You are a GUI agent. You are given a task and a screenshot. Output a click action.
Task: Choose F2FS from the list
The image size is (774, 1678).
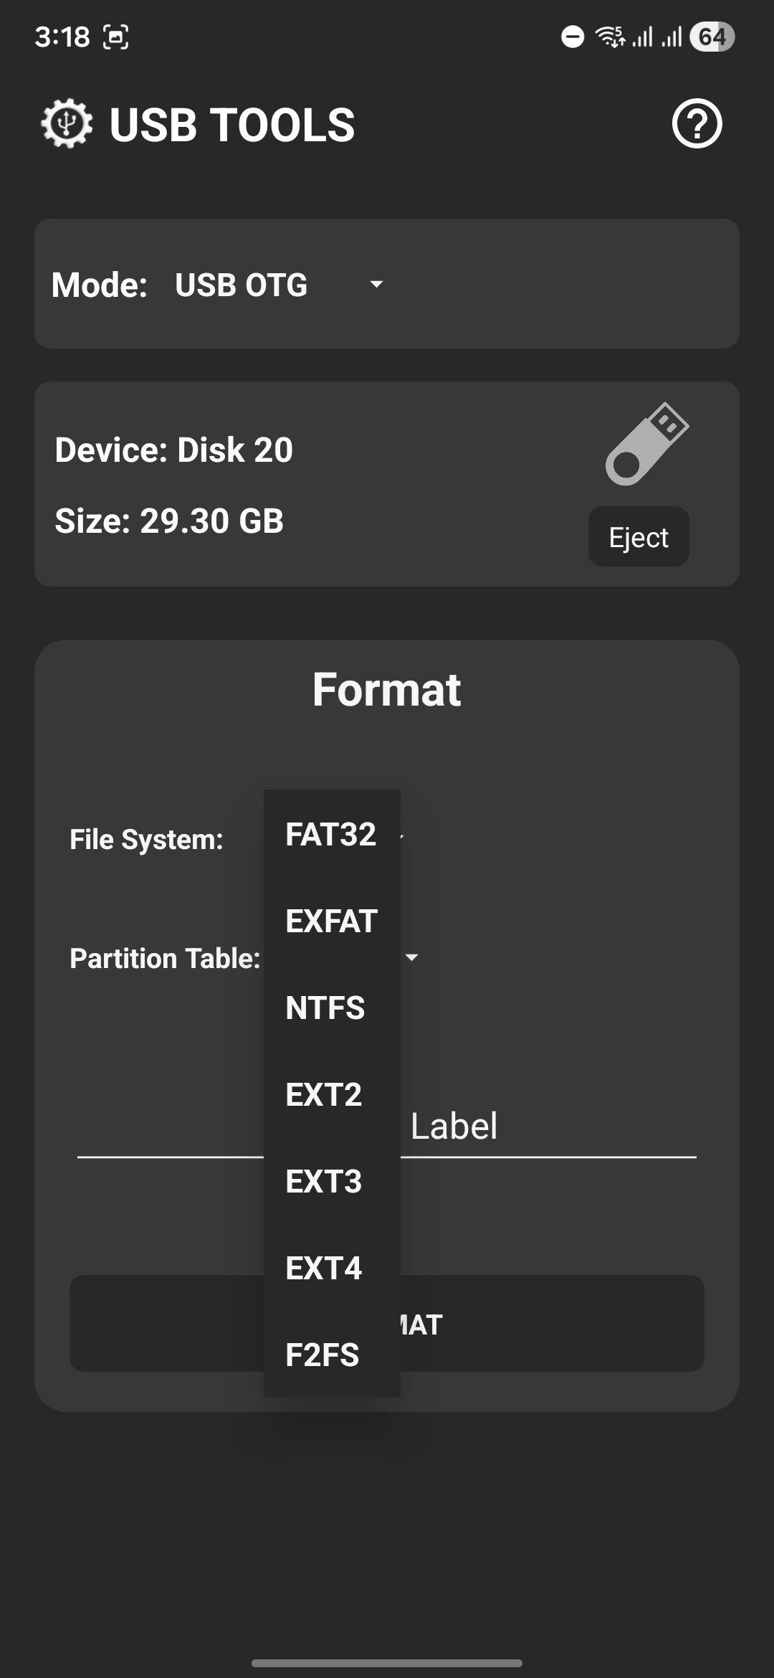point(322,1355)
